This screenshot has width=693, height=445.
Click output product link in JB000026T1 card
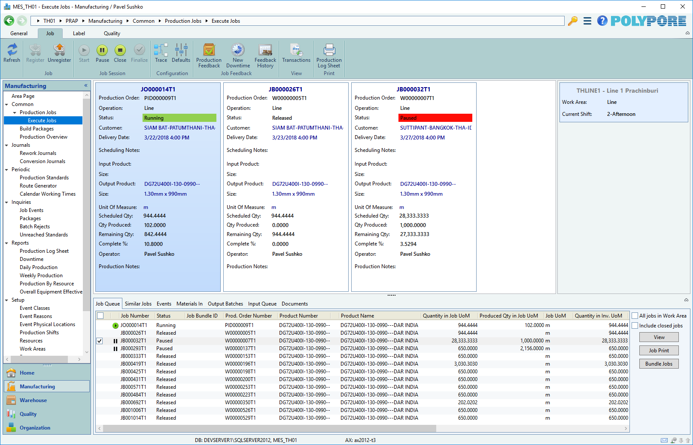[300, 184]
